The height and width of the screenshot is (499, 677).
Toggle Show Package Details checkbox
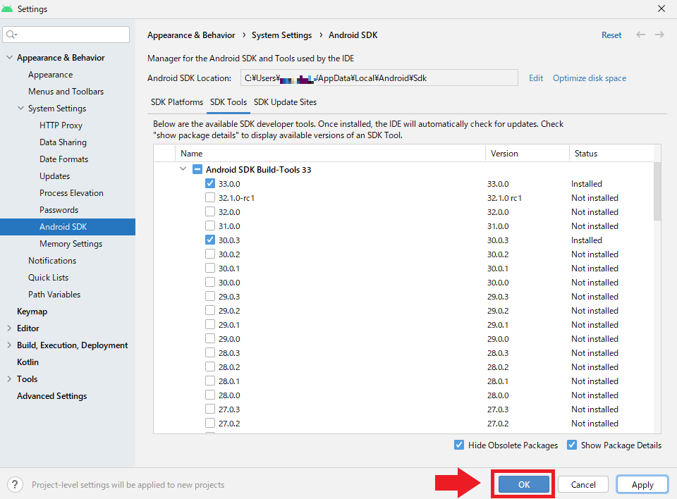(x=572, y=445)
